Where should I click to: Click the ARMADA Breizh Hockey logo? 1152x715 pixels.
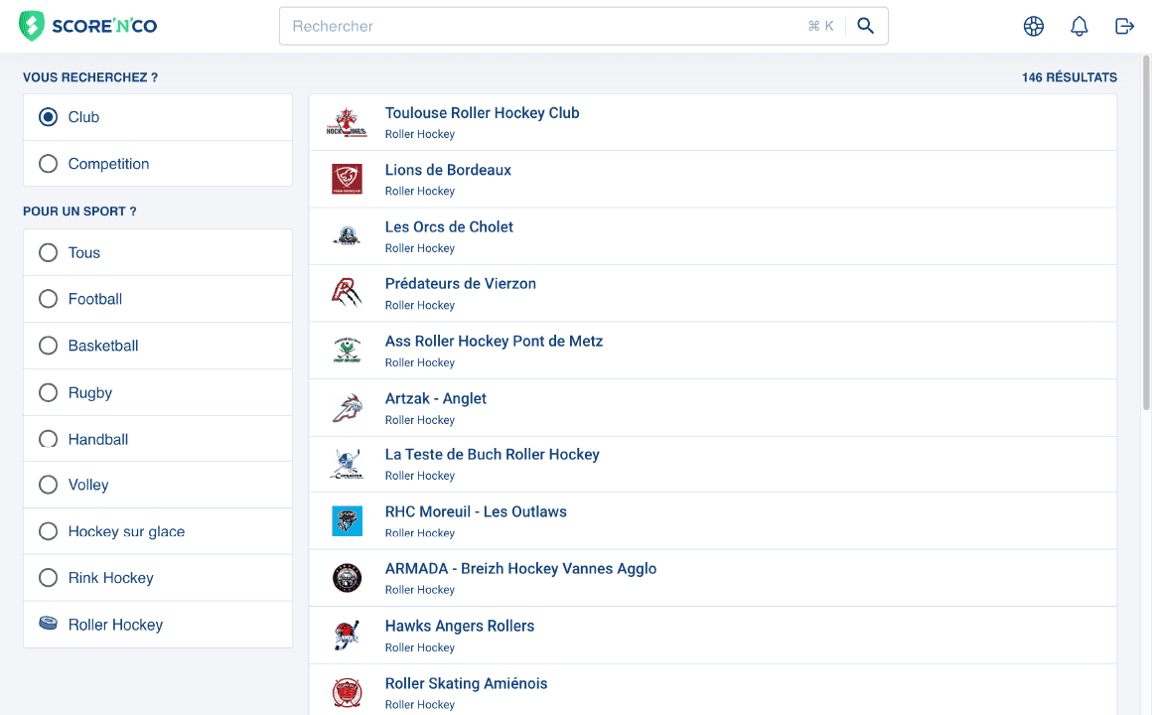pyautogui.click(x=347, y=578)
